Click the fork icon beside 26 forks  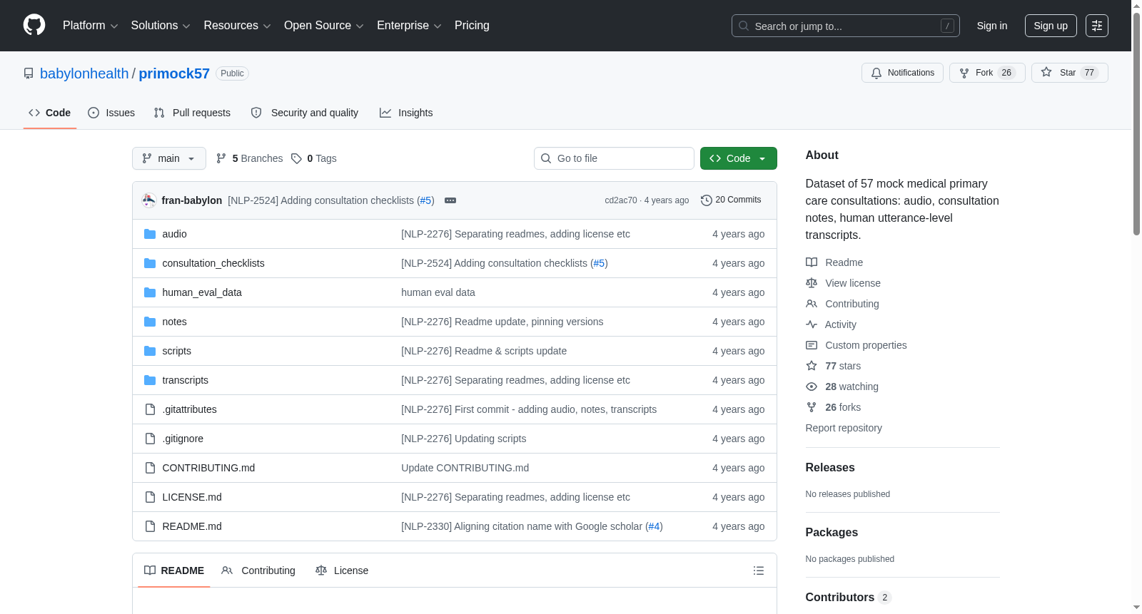point(812,407)
